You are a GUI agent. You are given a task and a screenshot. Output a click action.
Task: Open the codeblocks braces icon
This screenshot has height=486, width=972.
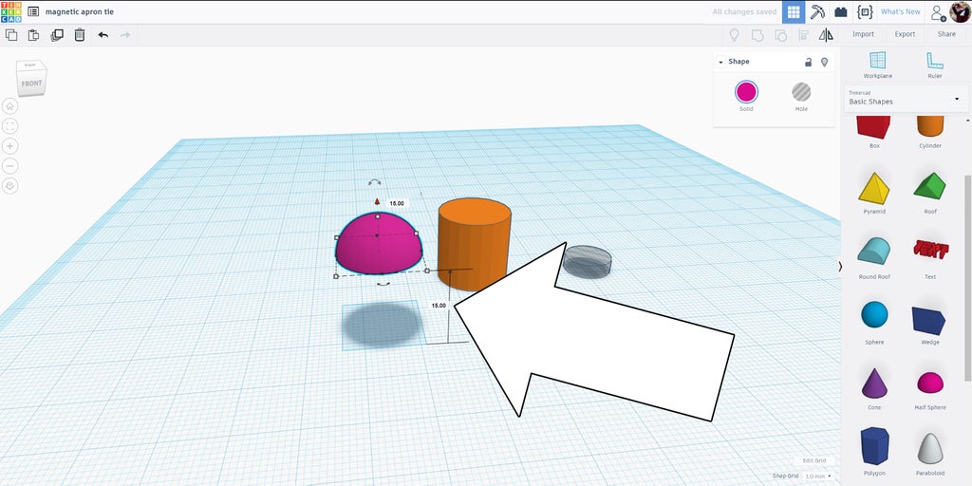point(865,11)
